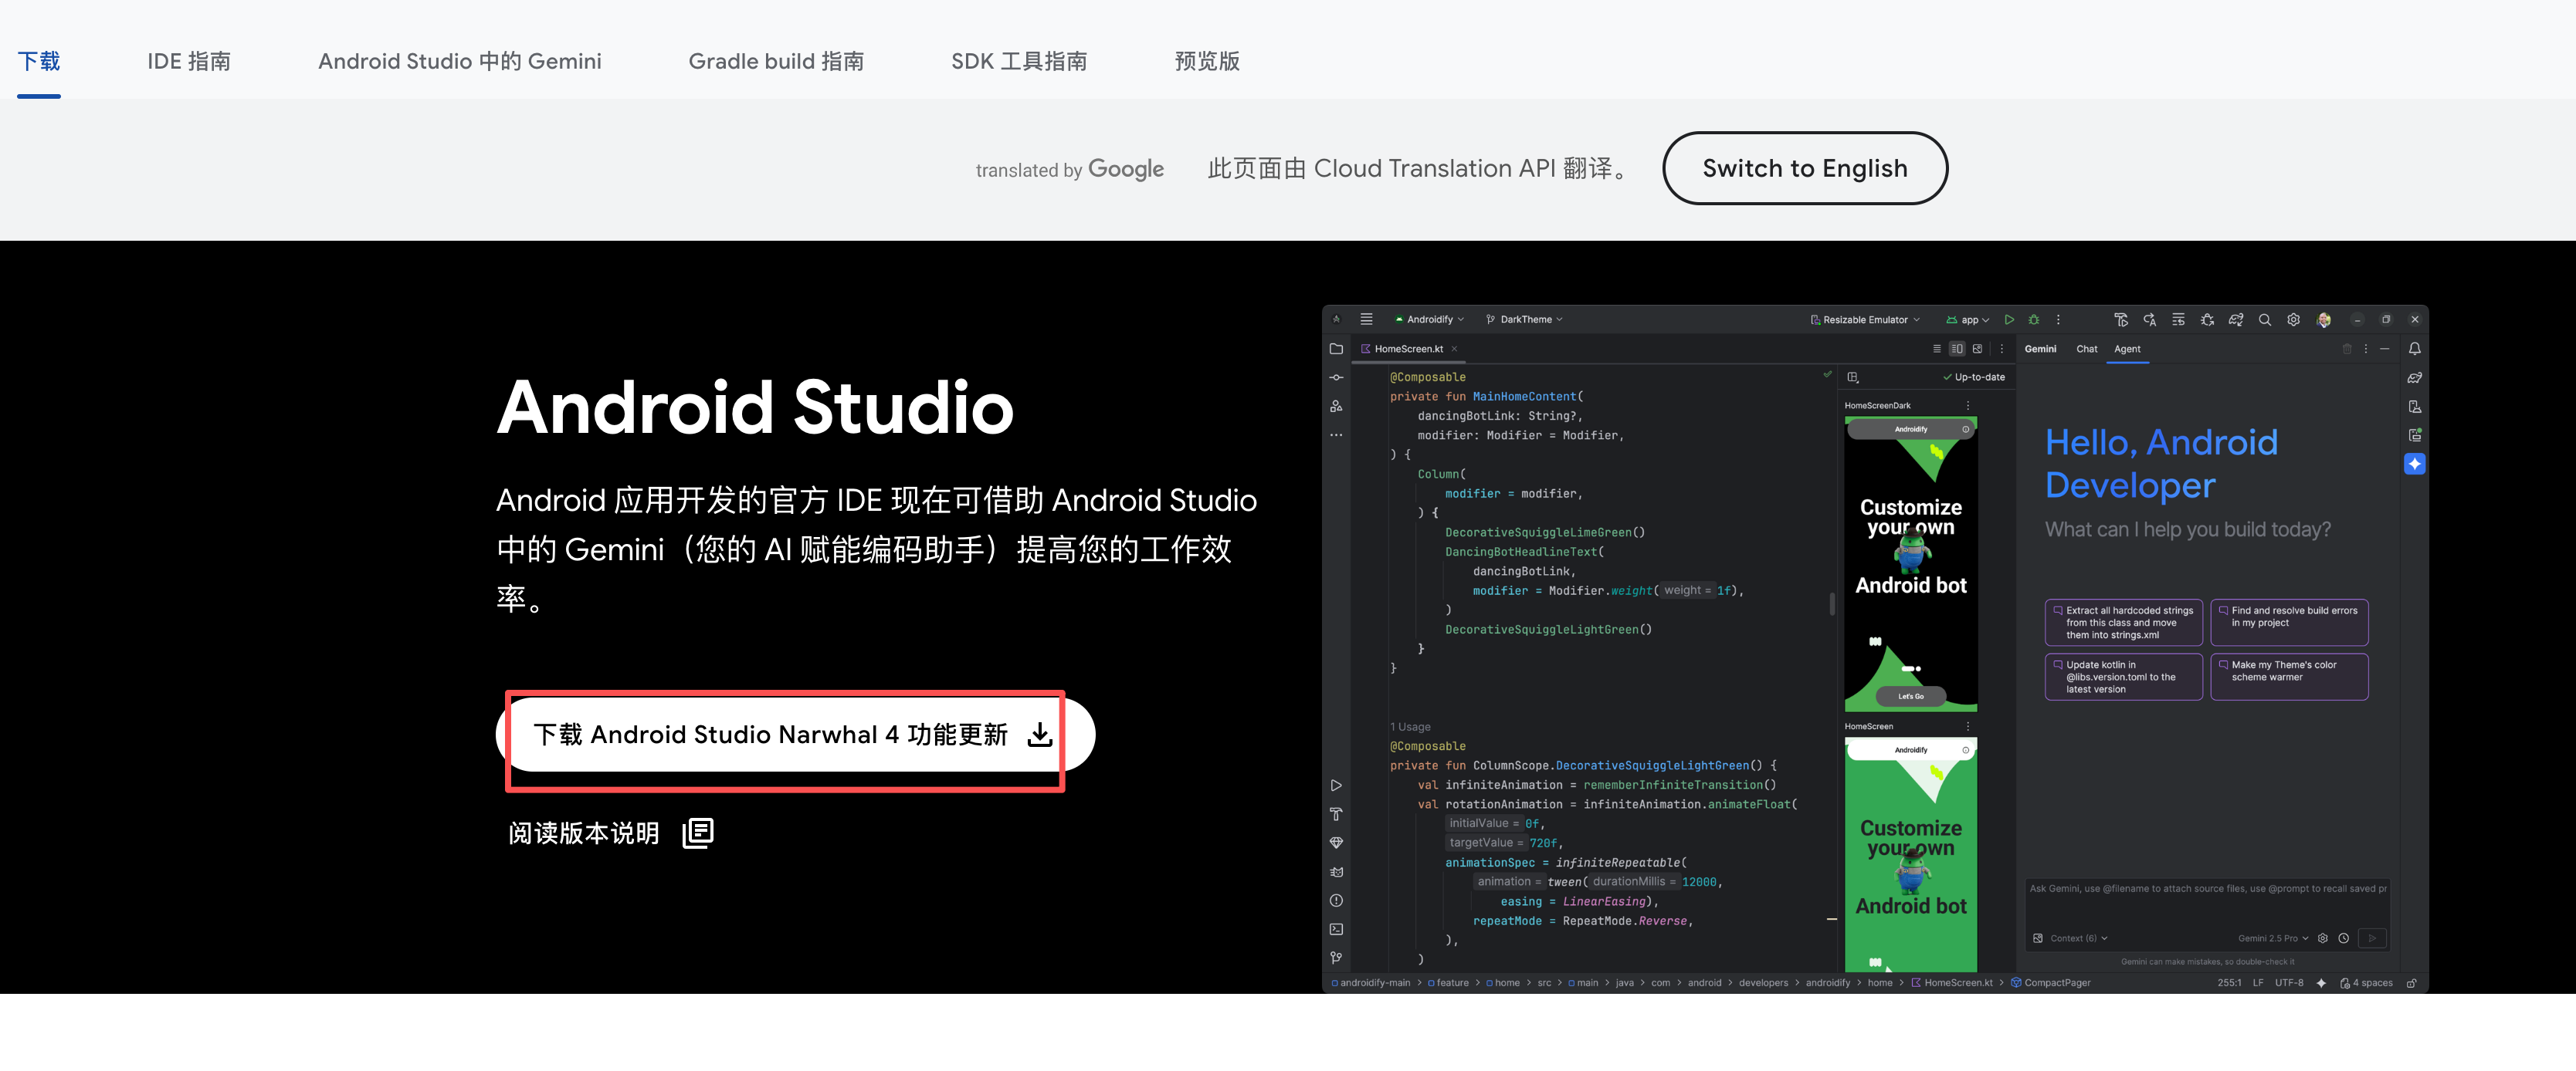Open the Project folder tool window icon
This screenshot has width=2576, height=1071.
(1336, 349)
